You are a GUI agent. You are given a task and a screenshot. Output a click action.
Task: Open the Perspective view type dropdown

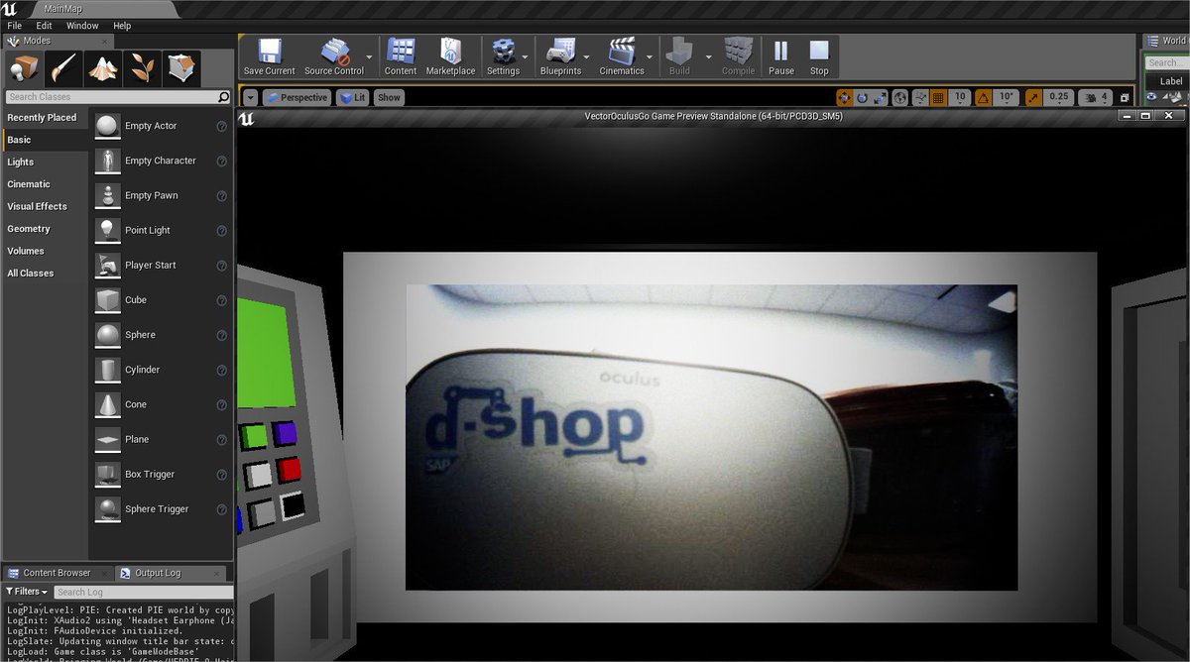pos(297,97)
